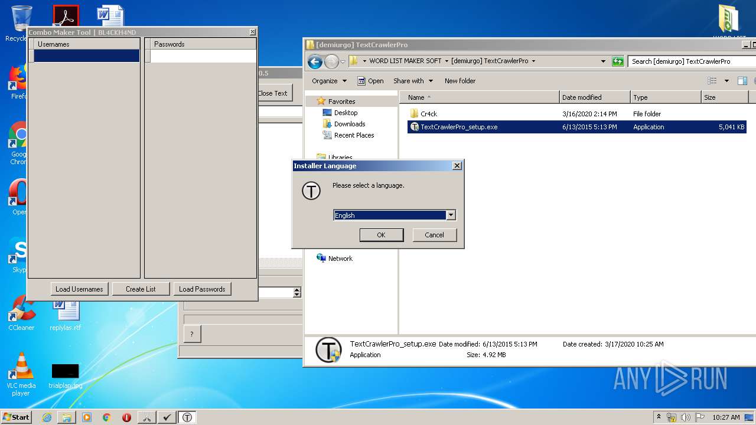The image size is (756, 425).
Task: Select the Cr4ck folder icon
Action: (414, 114)
